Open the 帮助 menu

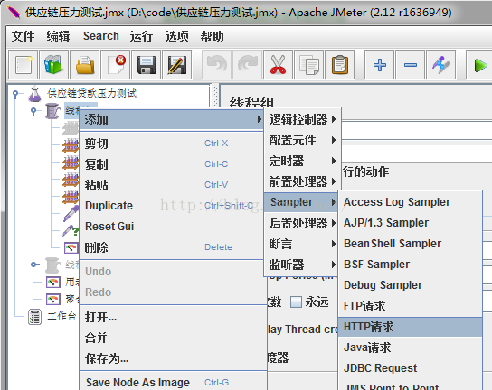213,36
